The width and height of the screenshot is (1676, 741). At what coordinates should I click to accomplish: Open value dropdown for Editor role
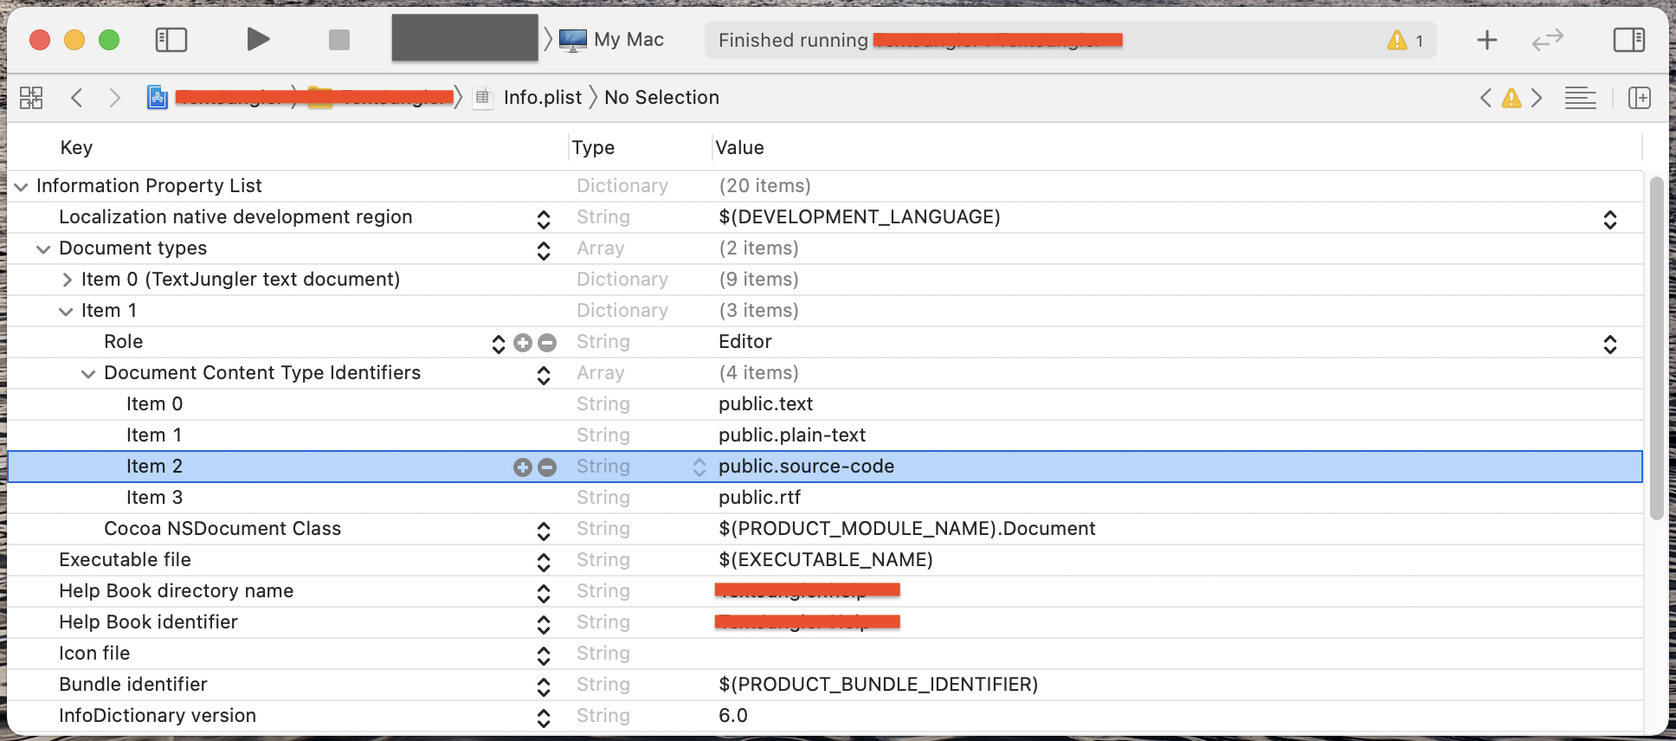1610,344
